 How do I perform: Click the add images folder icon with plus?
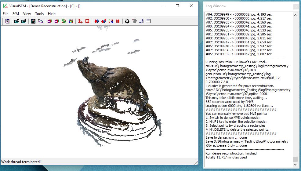(24, 21)
